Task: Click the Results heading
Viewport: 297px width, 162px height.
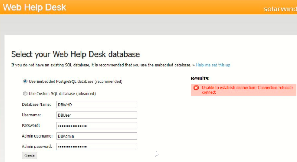Action: (200, 78)
